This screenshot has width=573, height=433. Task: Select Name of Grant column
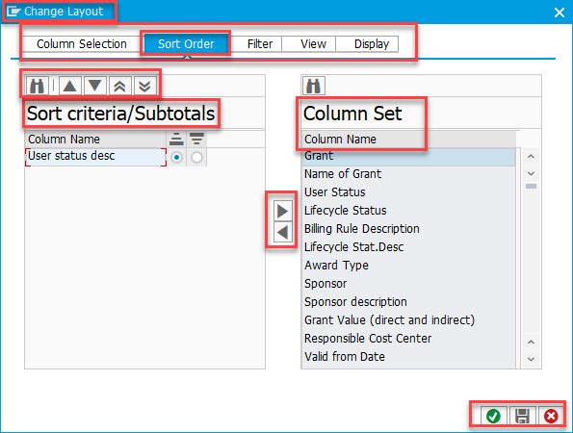pos(409,174)
